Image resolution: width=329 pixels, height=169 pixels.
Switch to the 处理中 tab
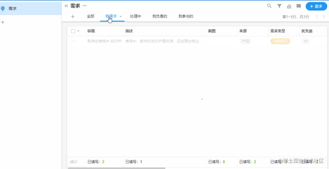[x=136, y=16]
